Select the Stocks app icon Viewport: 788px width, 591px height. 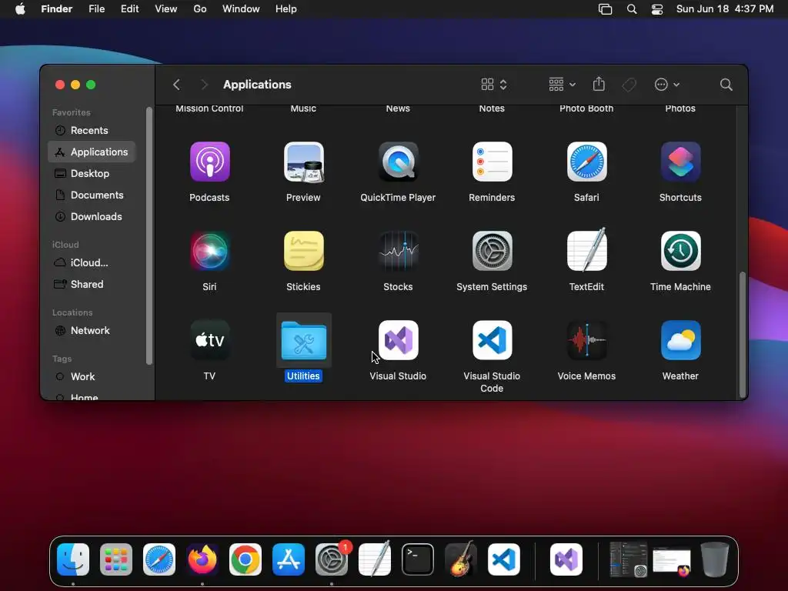pos(398,251)
